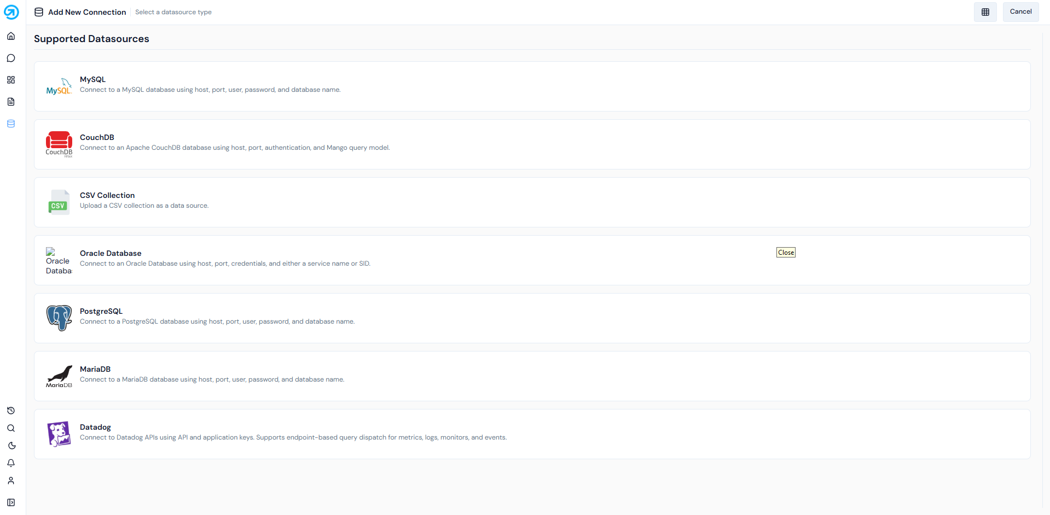Click the Datadog APIs description text
Viewport: 1050px width, 515px height.
pos(293,437)
